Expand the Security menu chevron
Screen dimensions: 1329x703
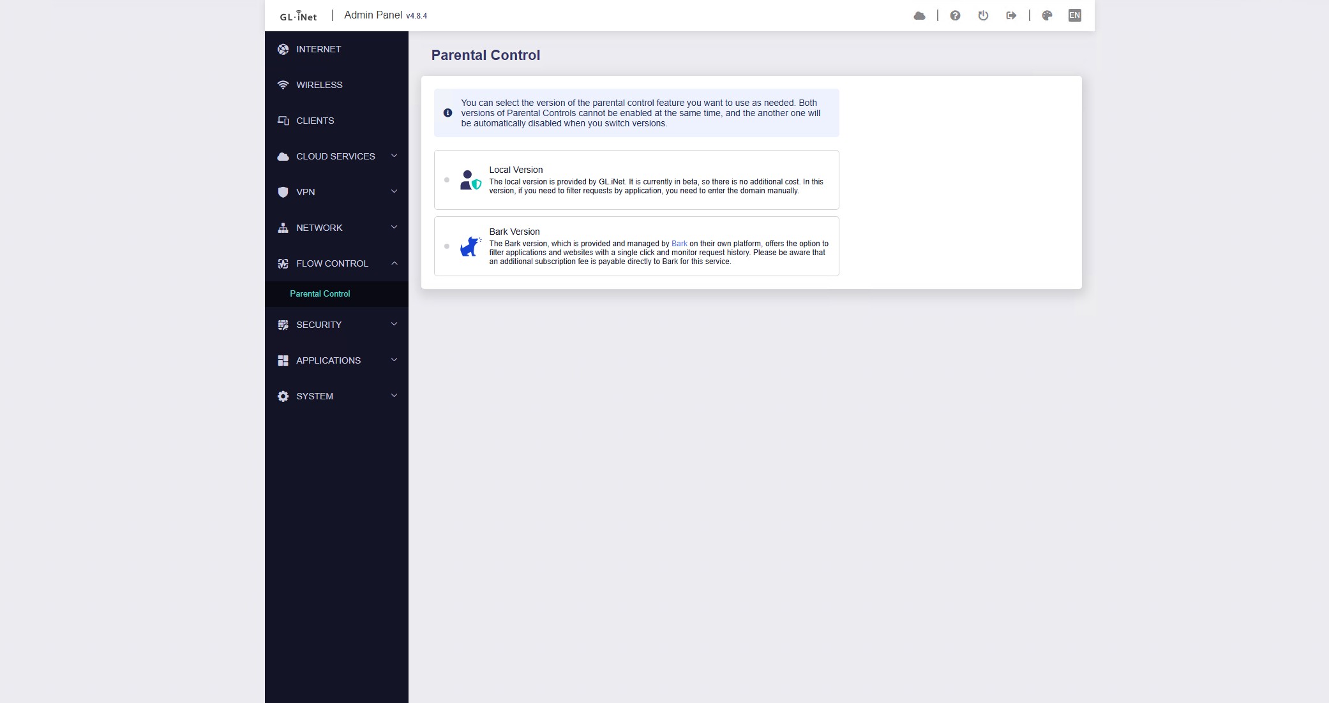click(394, 324)
